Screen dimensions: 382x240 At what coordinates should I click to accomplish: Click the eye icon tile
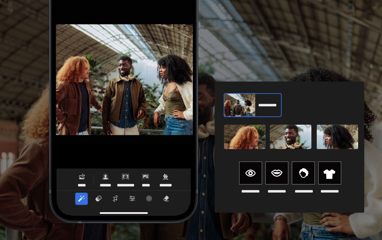coord(251,173)
